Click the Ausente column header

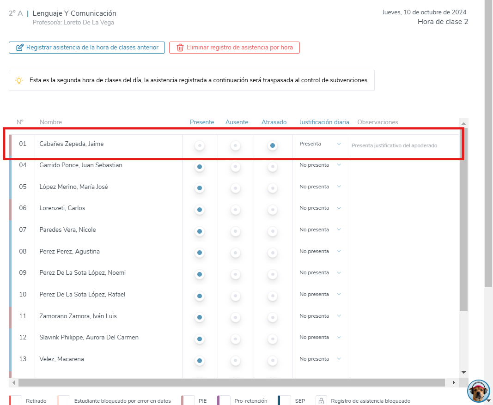[237, 122]
